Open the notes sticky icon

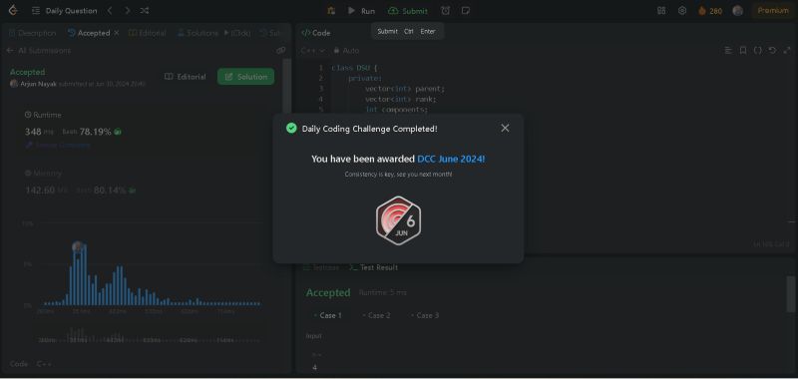(x=465, y=11)
